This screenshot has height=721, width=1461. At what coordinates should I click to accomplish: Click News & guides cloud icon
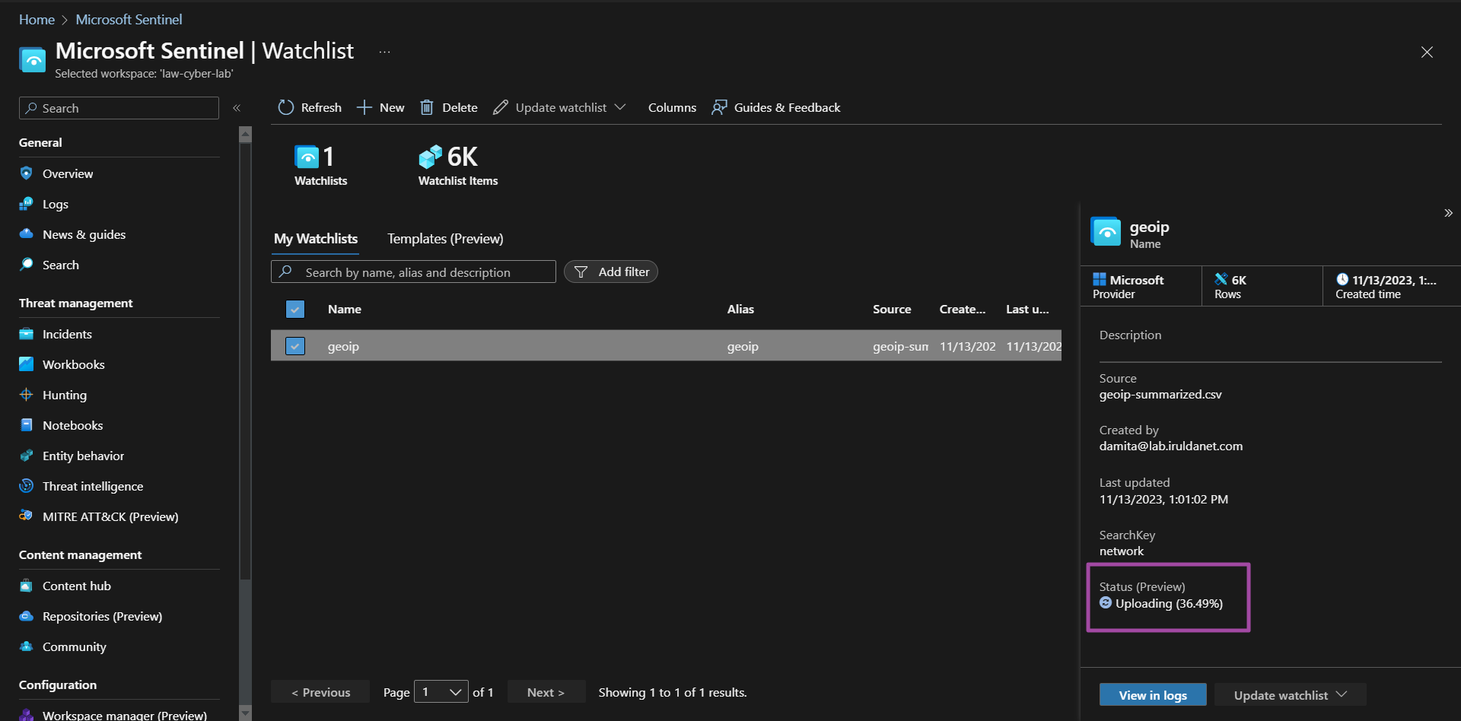pos(27,234)
